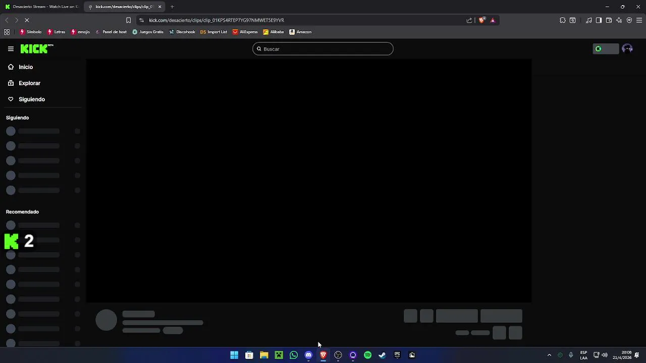Open the Discohook bookmark
646x363 pixels.
coord(182,32)
